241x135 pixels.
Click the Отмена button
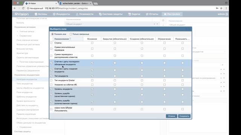(x=172, y=116)
